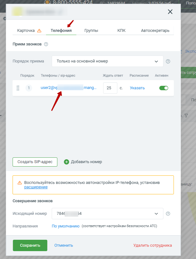The height and width of the screenshot is (259, 196).
Task: Click the help icon next to Прием звонков
Action: tap(46, 44)
